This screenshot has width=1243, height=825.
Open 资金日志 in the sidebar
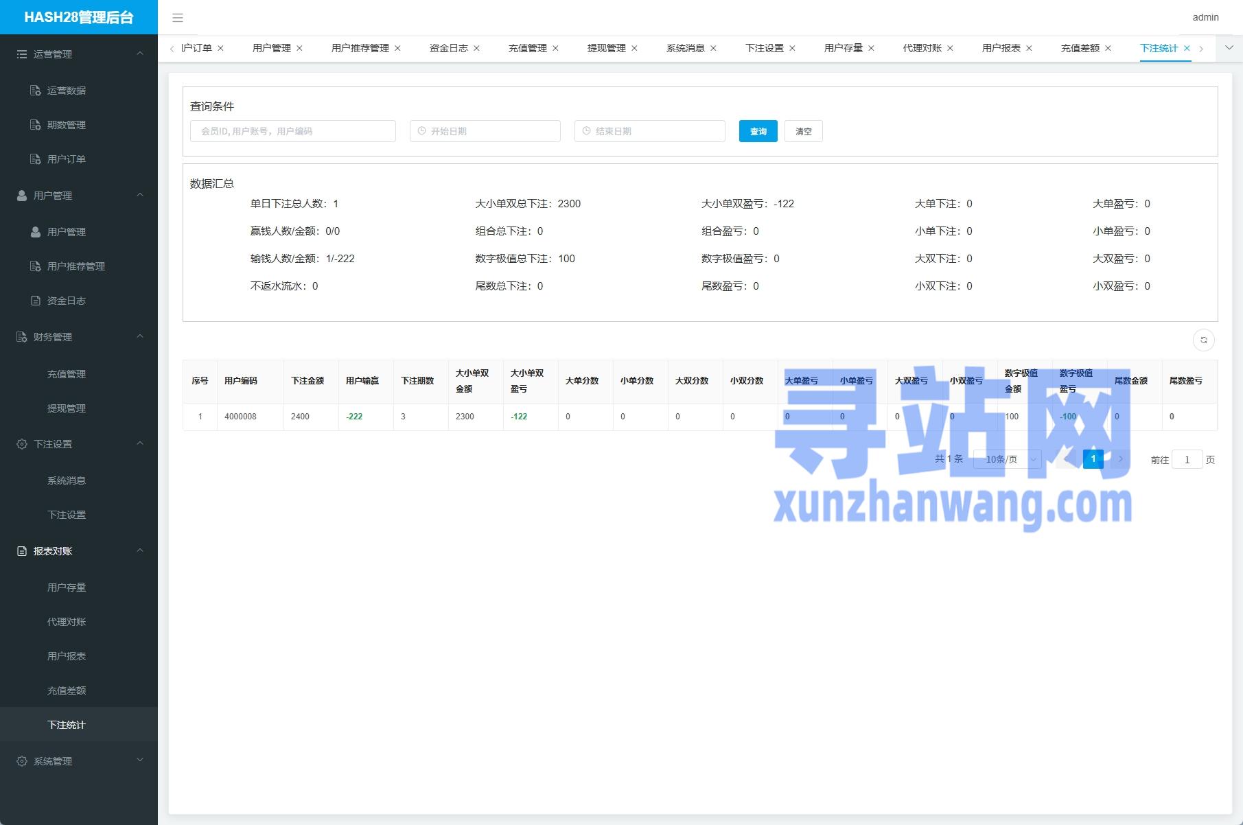click(x=79, y=301)
